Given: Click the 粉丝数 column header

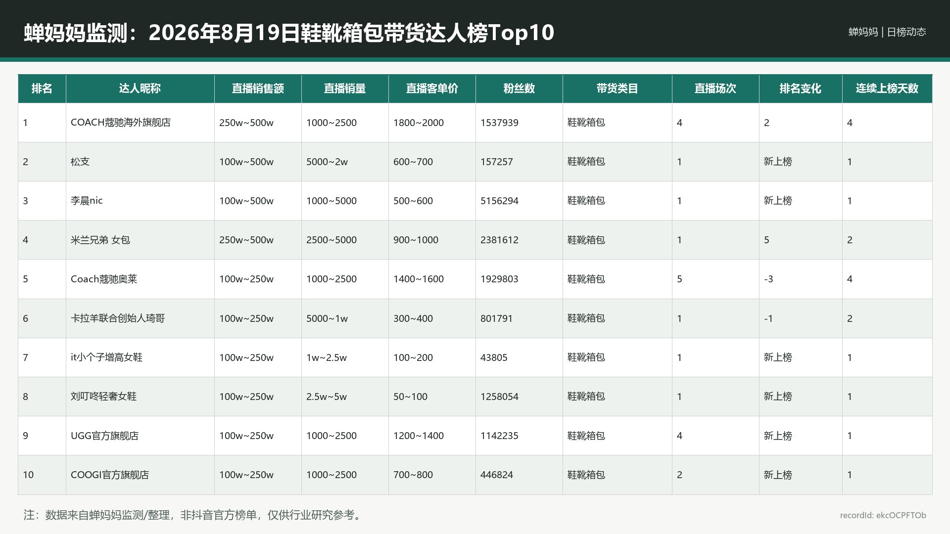Looking at the screenshot, I should (519, 89).
